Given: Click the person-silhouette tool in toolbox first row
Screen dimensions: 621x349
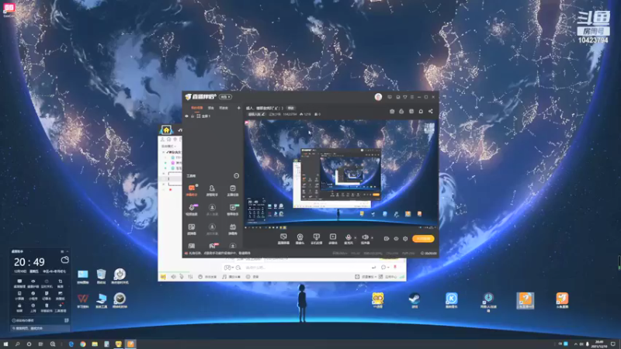Looking at the screenshot, I should click(x=212, y=188).
